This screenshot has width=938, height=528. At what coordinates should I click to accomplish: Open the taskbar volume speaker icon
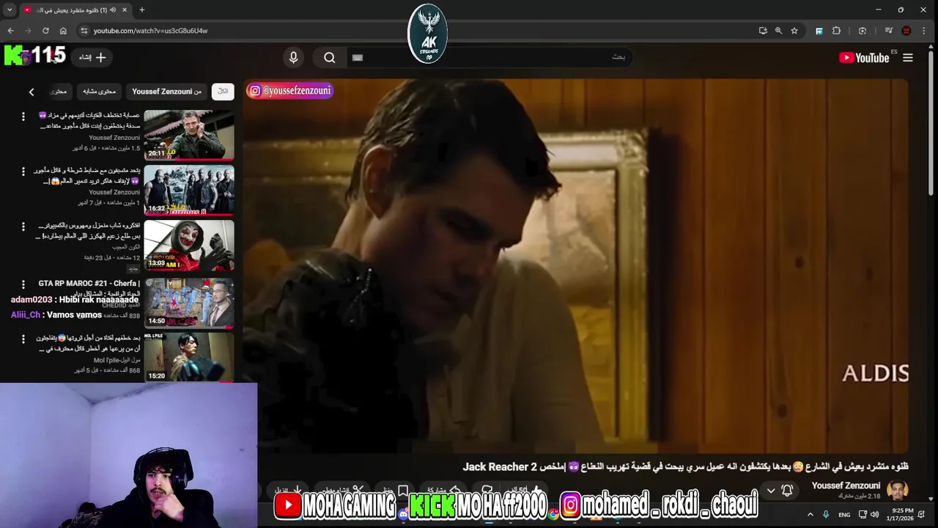[x=874, y=515]
